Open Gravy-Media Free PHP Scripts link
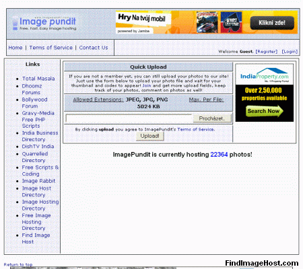 point(38,120)
